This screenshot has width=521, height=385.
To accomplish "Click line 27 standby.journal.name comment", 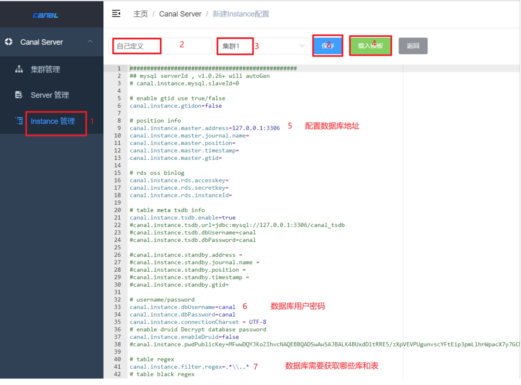I will (195, 262).
